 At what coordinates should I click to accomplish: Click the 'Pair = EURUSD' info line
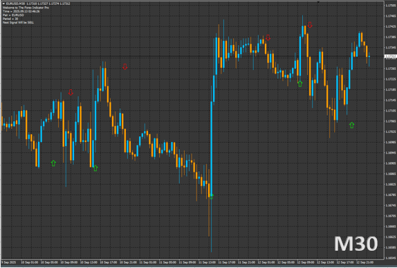pos(13,15)
